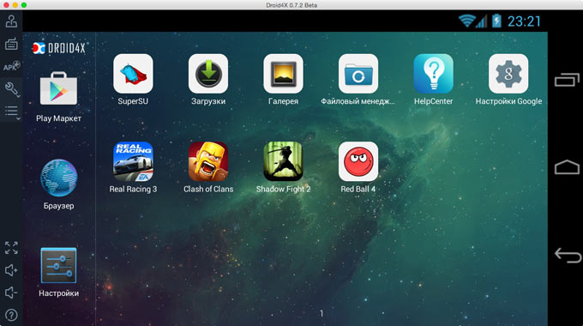This screenshot has width=583, height=326.
Task: Decrease volume with speaker minus icon
Action: 11,293
